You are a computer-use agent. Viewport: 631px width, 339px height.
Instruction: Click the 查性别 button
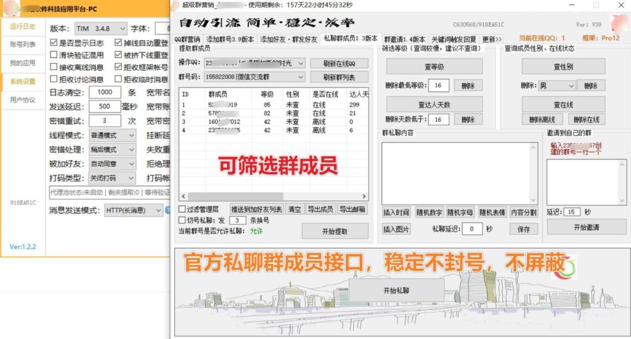point(563,66)
